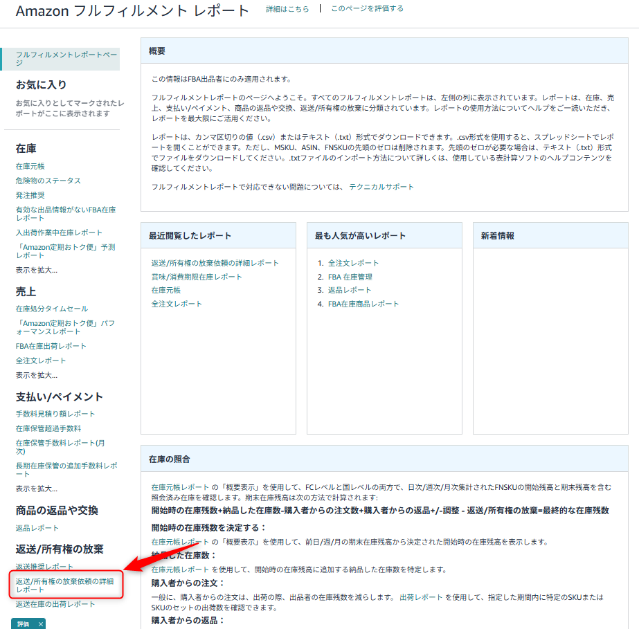Viewport: 639px width, 629px height.
Task: Expand 表示を拡大 under 支払い/ペイメント section
Action: click(37, 489)
